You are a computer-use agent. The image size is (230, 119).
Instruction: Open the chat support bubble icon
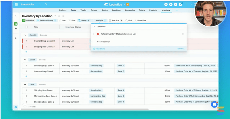tap(214, 104)
